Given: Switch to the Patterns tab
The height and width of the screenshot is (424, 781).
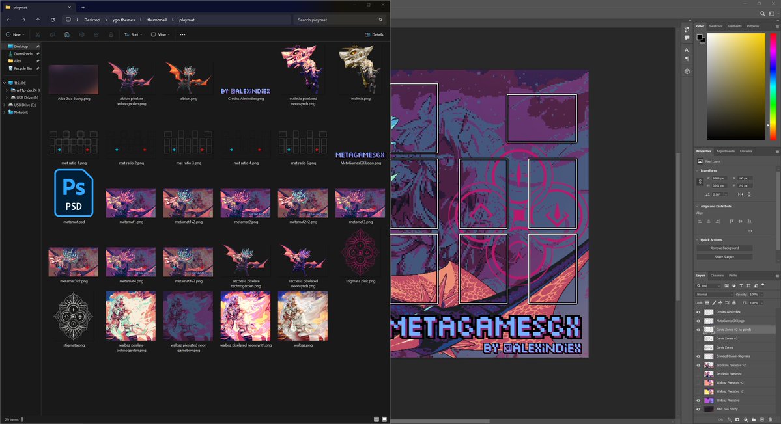Looking at the screenshot, I should click(x=752, y=26).
